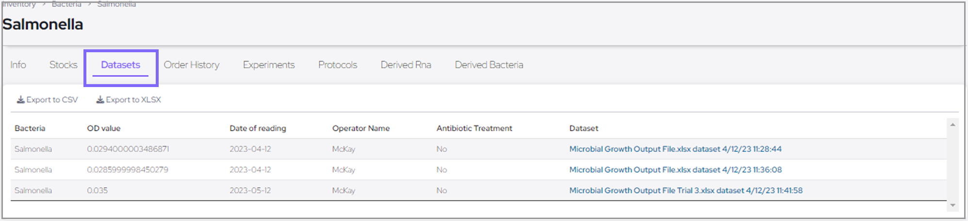The image size is (968, 221).
Task: Click the Export to CSV download icon
Action: pos(21,100)
